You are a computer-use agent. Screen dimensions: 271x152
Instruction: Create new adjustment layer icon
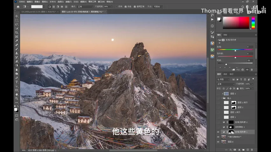pyautogui.click(x=239, y=150)
